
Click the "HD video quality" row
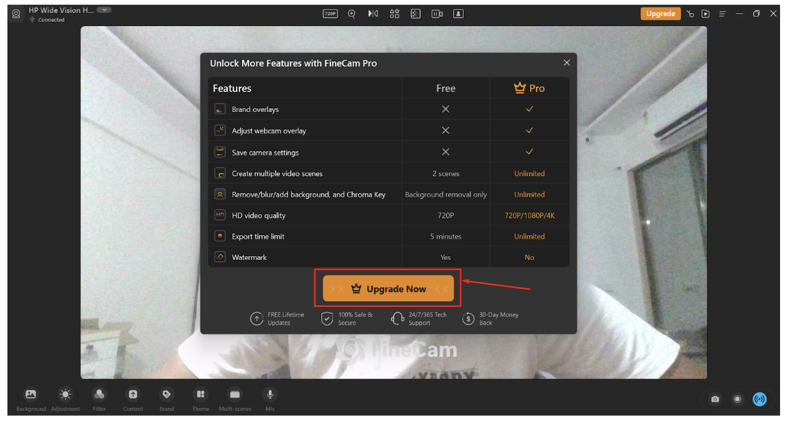coord(389,215)
